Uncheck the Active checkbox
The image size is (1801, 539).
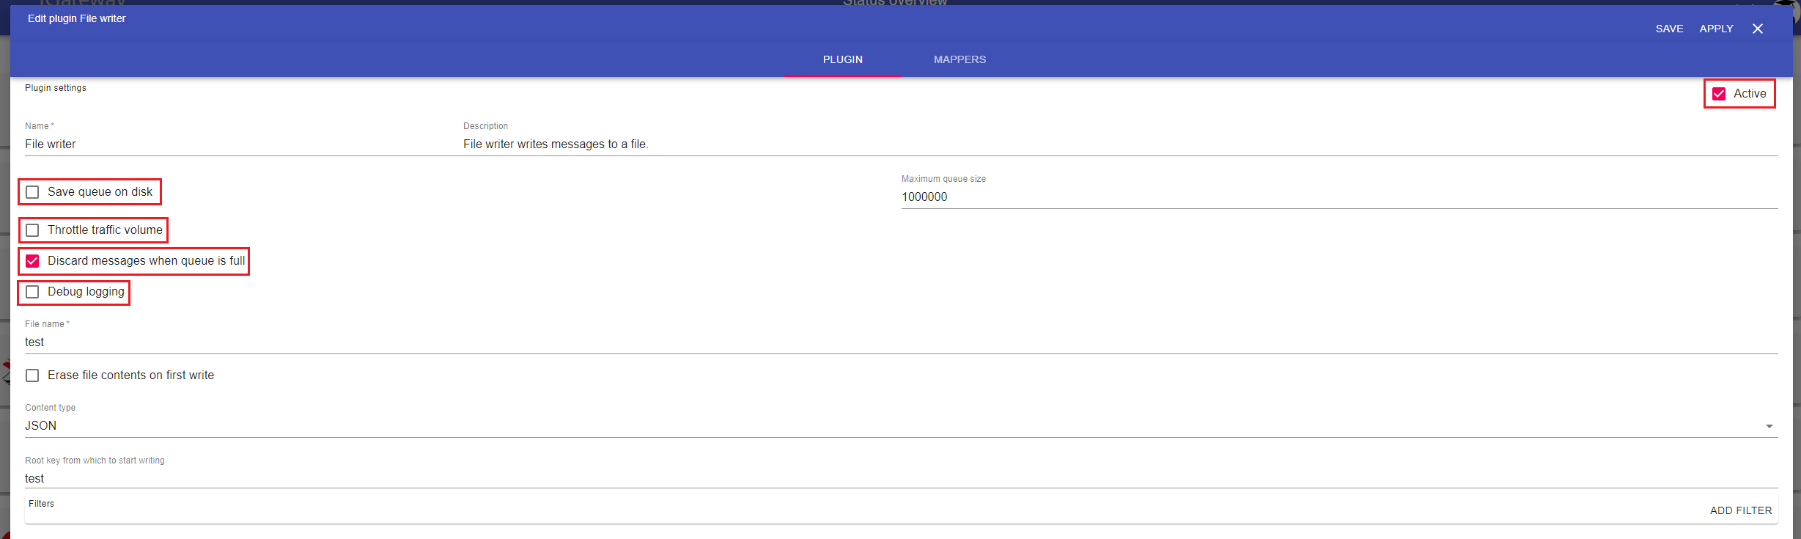click(x=1719, y=94)
